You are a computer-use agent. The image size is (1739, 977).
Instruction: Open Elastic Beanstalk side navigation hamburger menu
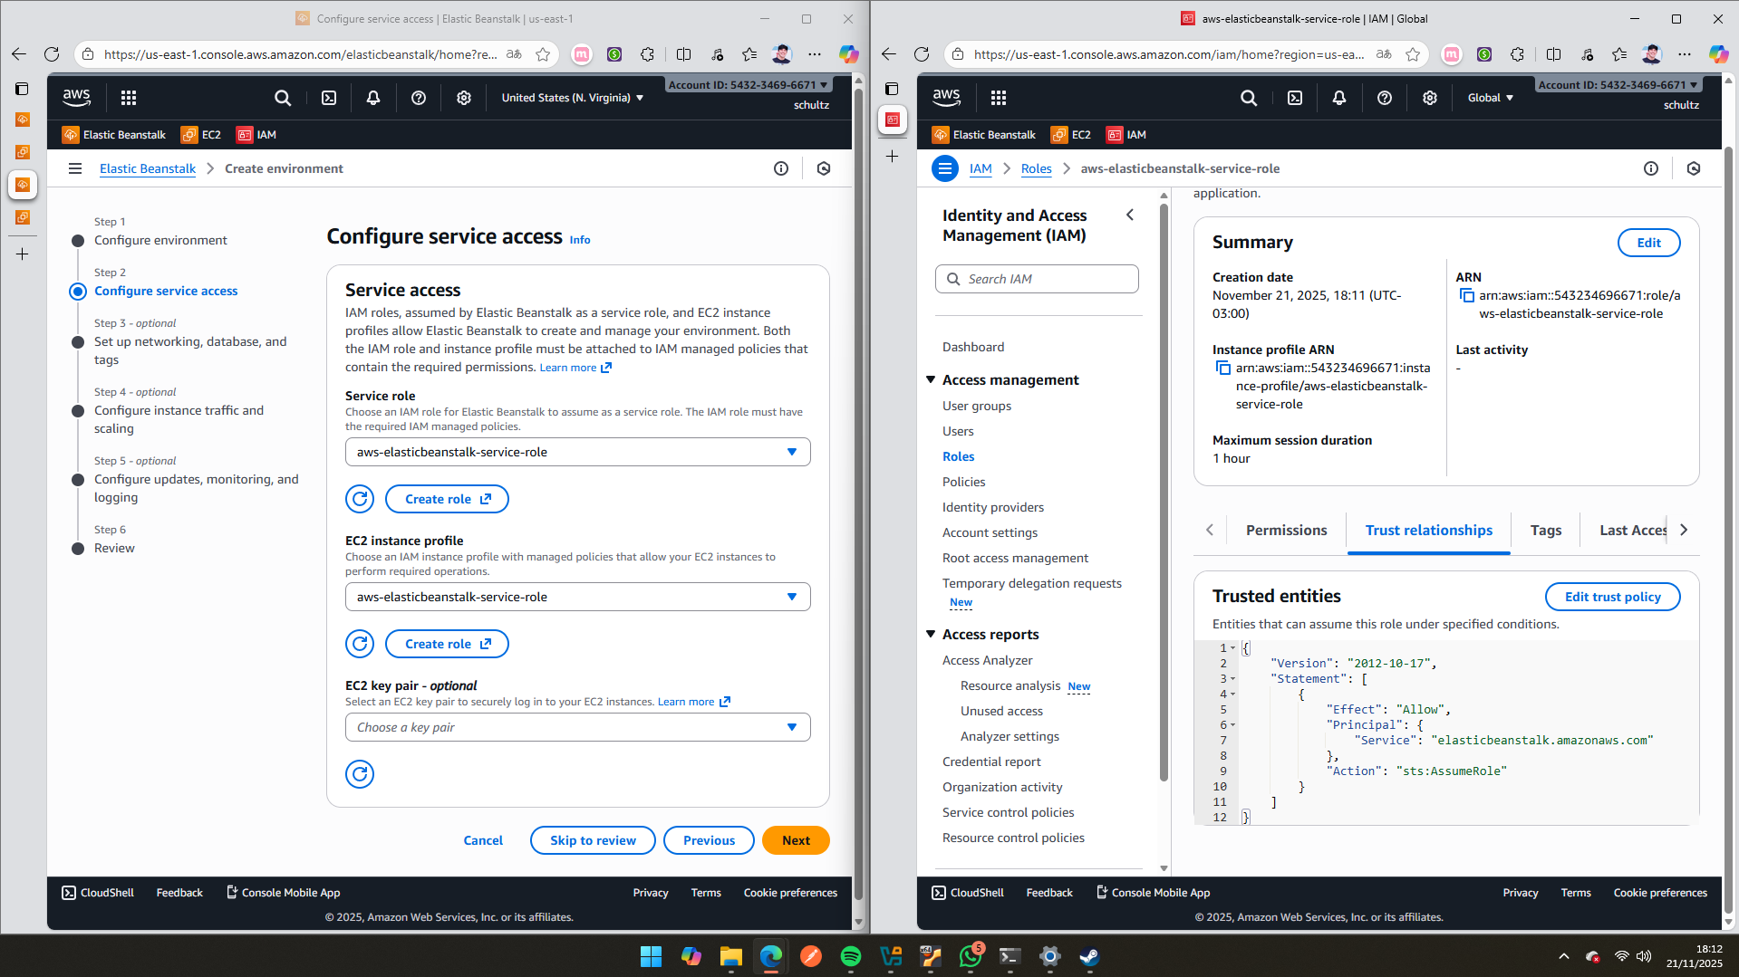pyautogui.click(x=75, y=168)
